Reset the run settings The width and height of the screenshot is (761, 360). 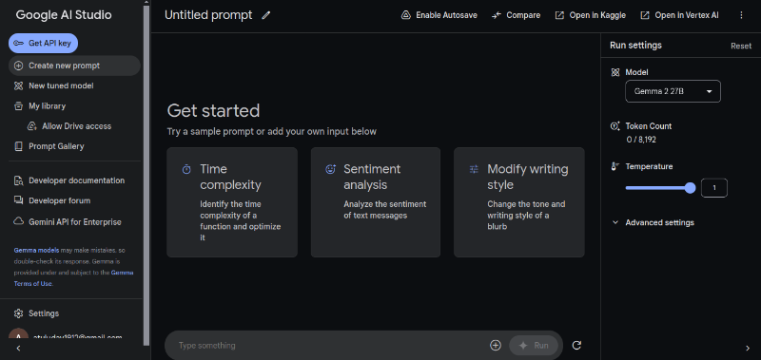click(741, 46)
